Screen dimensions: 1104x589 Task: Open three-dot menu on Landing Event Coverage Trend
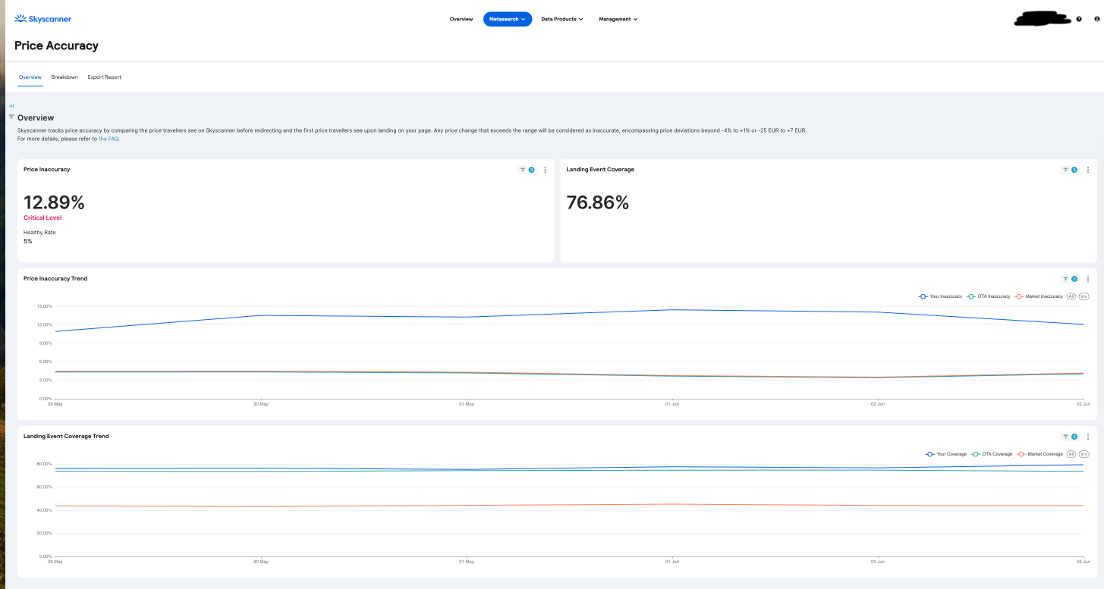[1088, 437]
